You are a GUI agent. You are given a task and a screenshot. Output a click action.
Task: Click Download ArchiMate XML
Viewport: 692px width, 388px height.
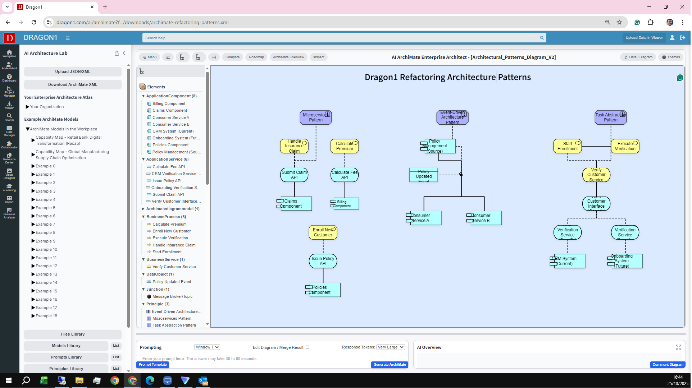coord(72,84)
